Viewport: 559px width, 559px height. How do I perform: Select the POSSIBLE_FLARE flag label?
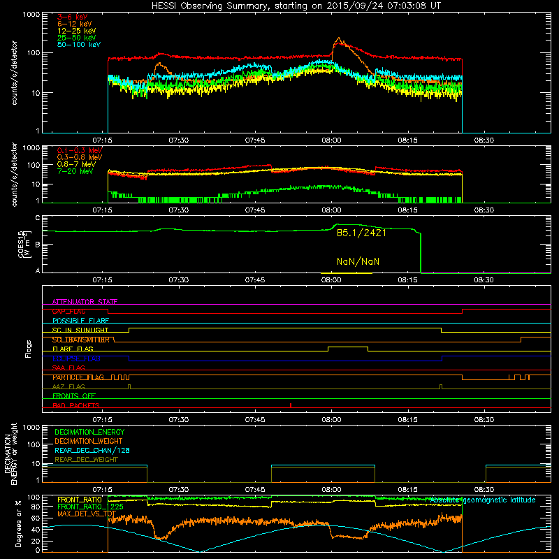80,321
